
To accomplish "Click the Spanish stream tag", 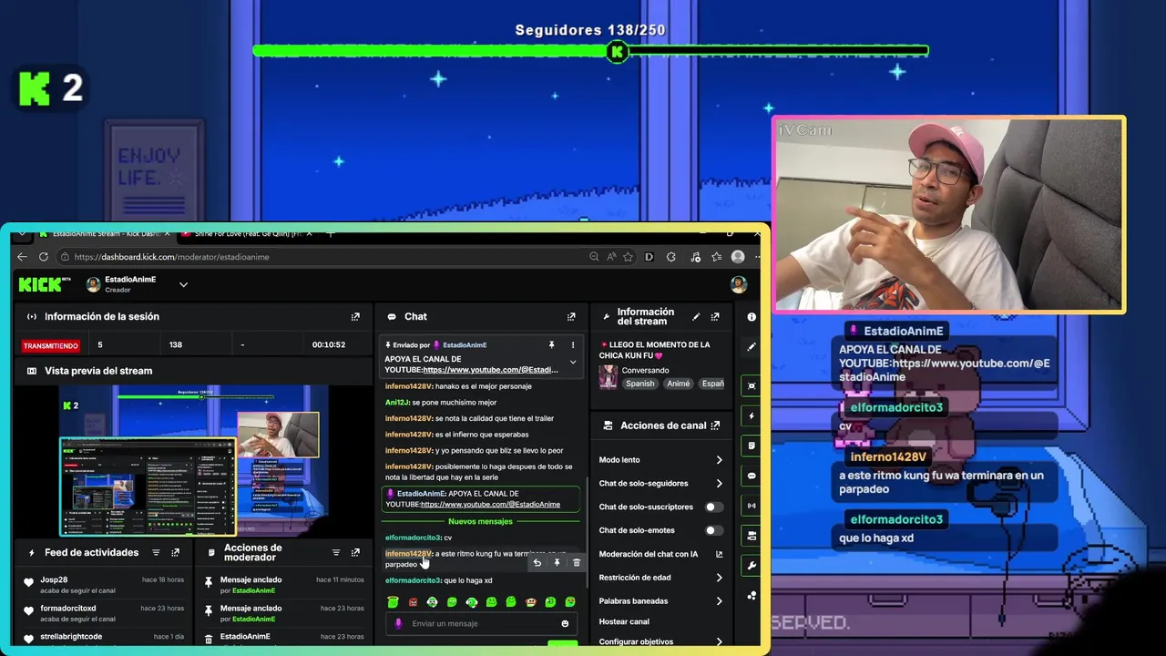I will click(x=639, y=384).
